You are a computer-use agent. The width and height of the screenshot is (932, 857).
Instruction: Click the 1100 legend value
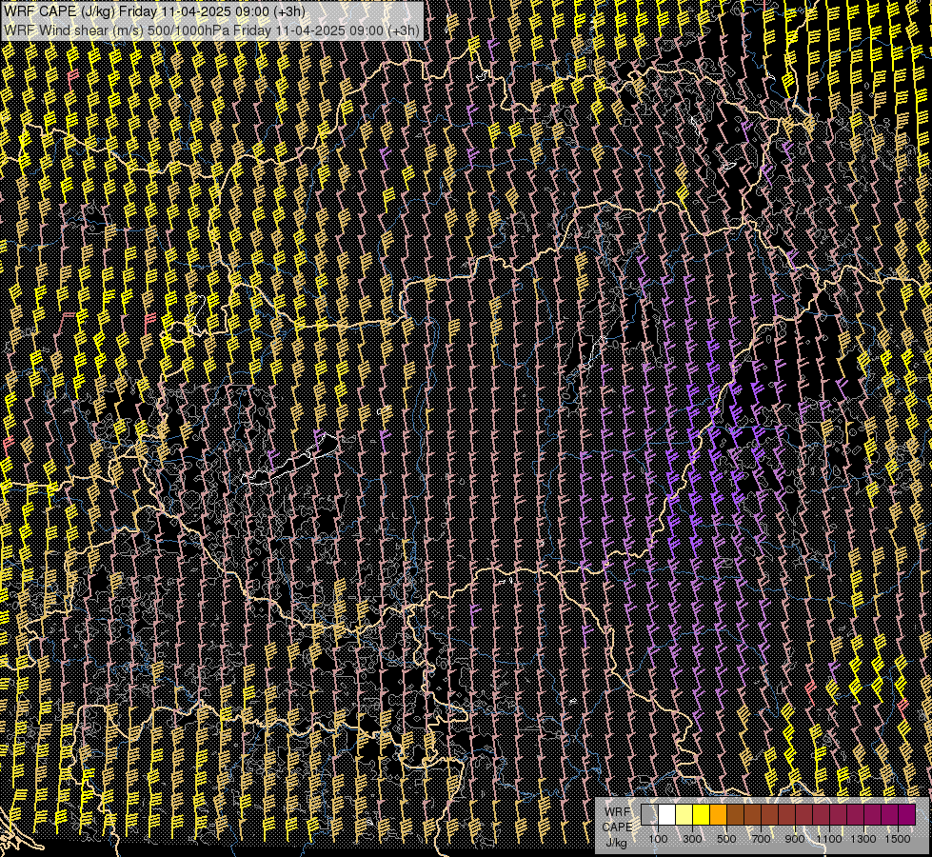(828, 839)
